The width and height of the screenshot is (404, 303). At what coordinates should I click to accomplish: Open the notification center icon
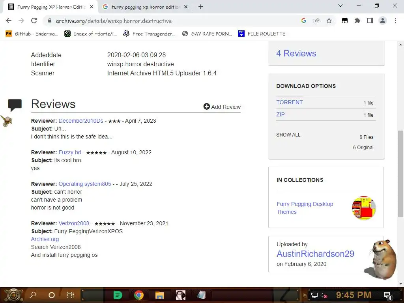tap(388, 296)
